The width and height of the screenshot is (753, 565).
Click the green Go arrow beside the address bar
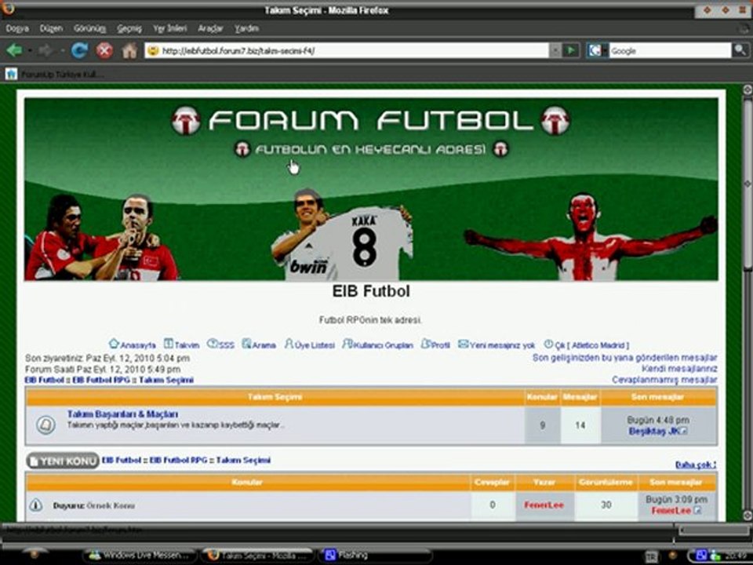click(570, 50)
